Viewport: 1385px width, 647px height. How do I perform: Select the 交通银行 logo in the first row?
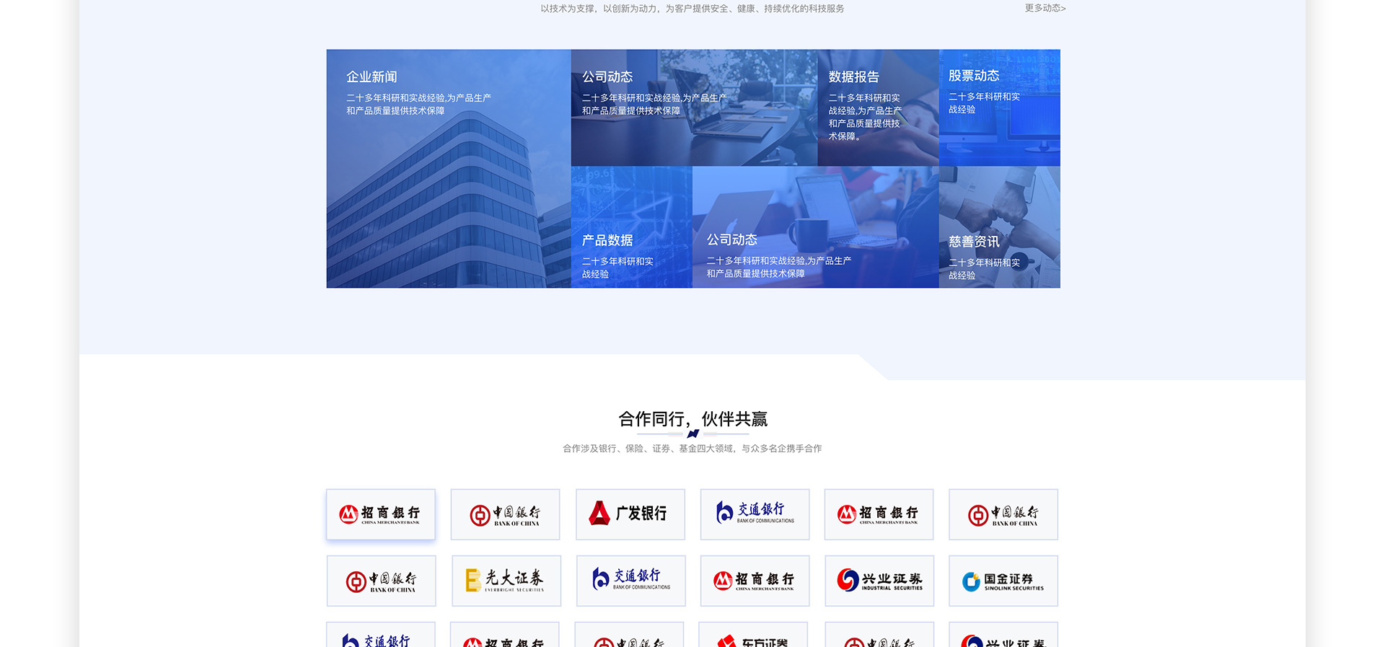[x=755, y=514]
